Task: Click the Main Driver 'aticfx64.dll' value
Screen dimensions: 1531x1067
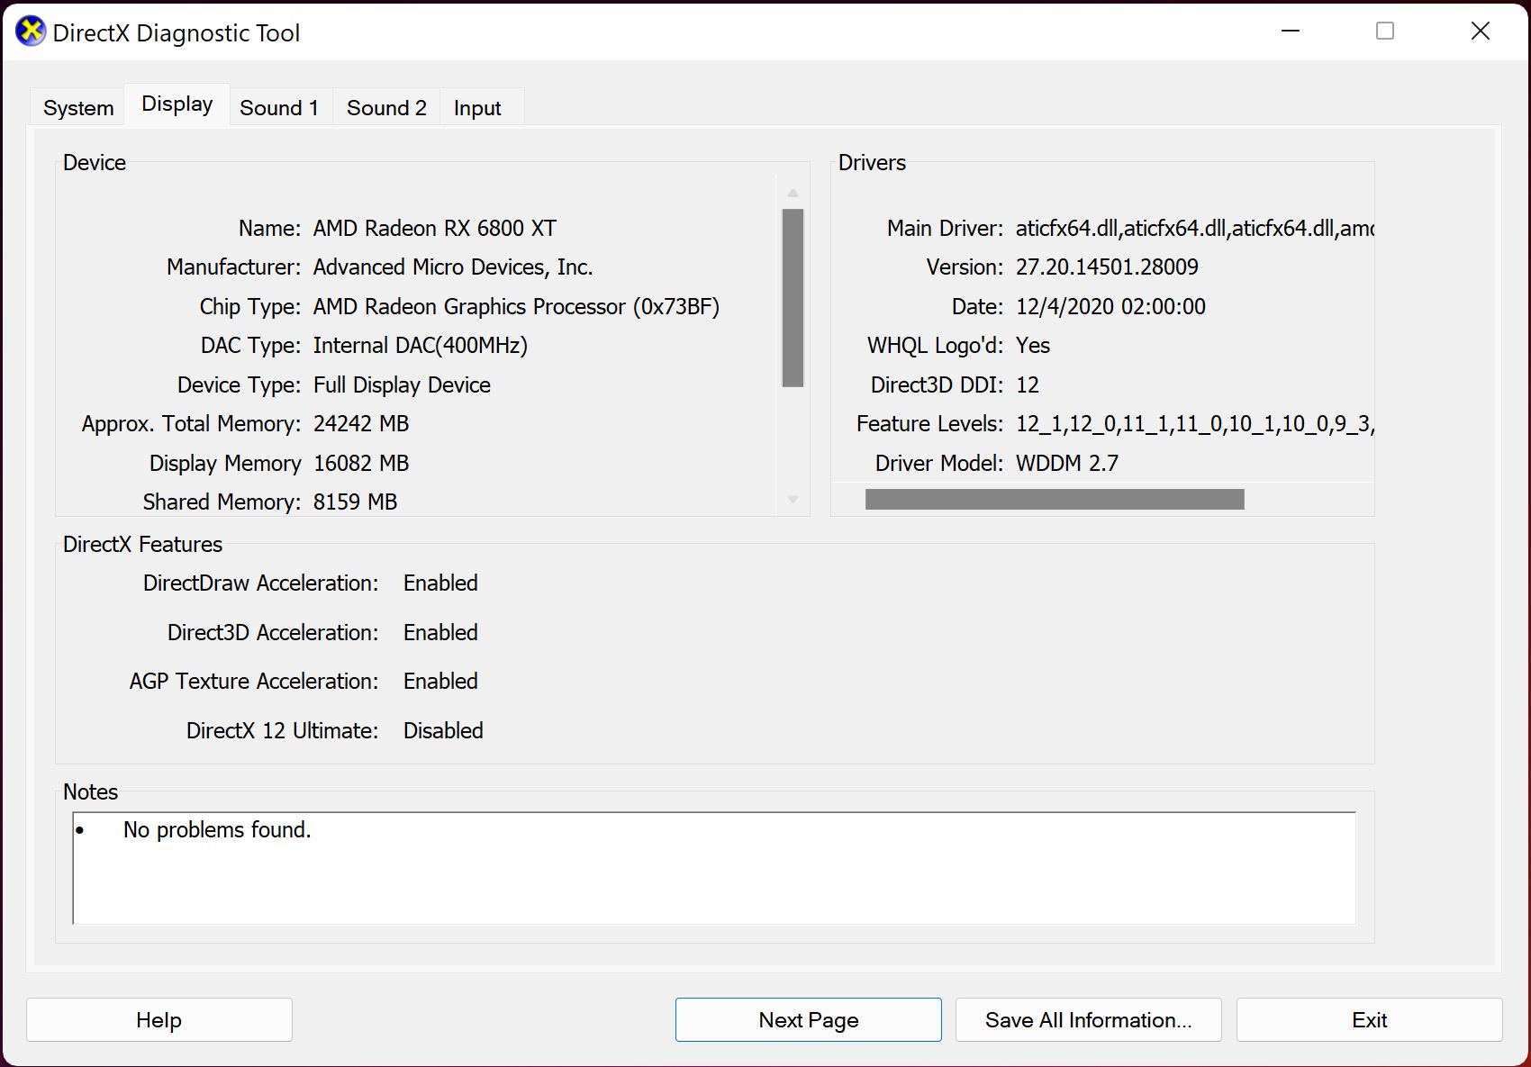Action: 1194,229
